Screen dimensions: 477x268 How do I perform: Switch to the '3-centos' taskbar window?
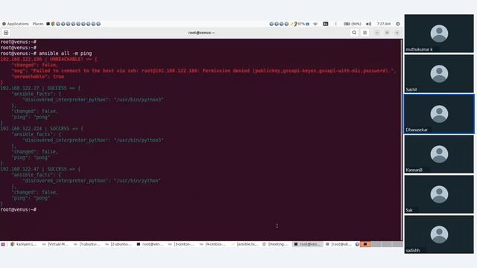181,244
